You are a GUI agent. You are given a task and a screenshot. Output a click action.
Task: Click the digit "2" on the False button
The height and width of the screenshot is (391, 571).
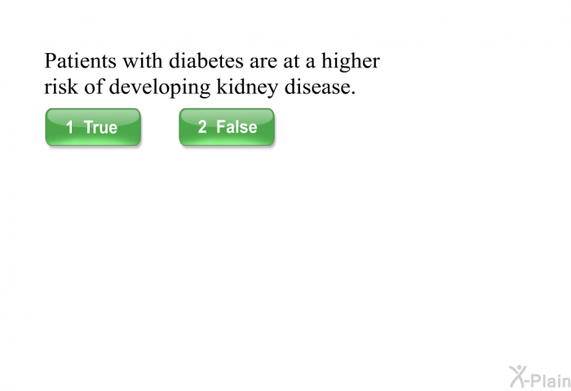coord(202,127)
